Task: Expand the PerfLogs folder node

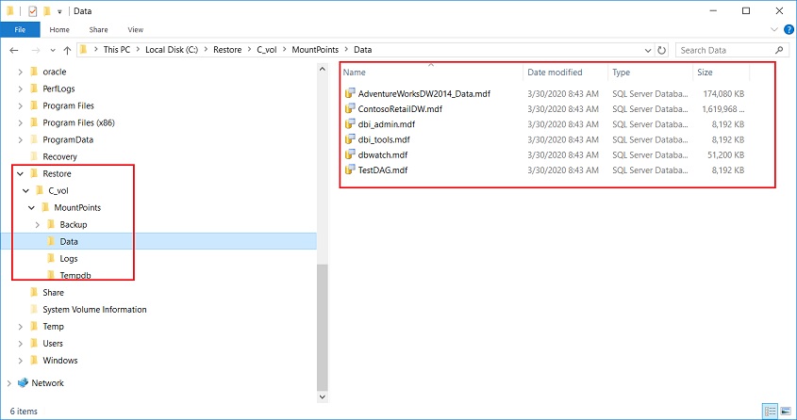Action: point(21,89)
